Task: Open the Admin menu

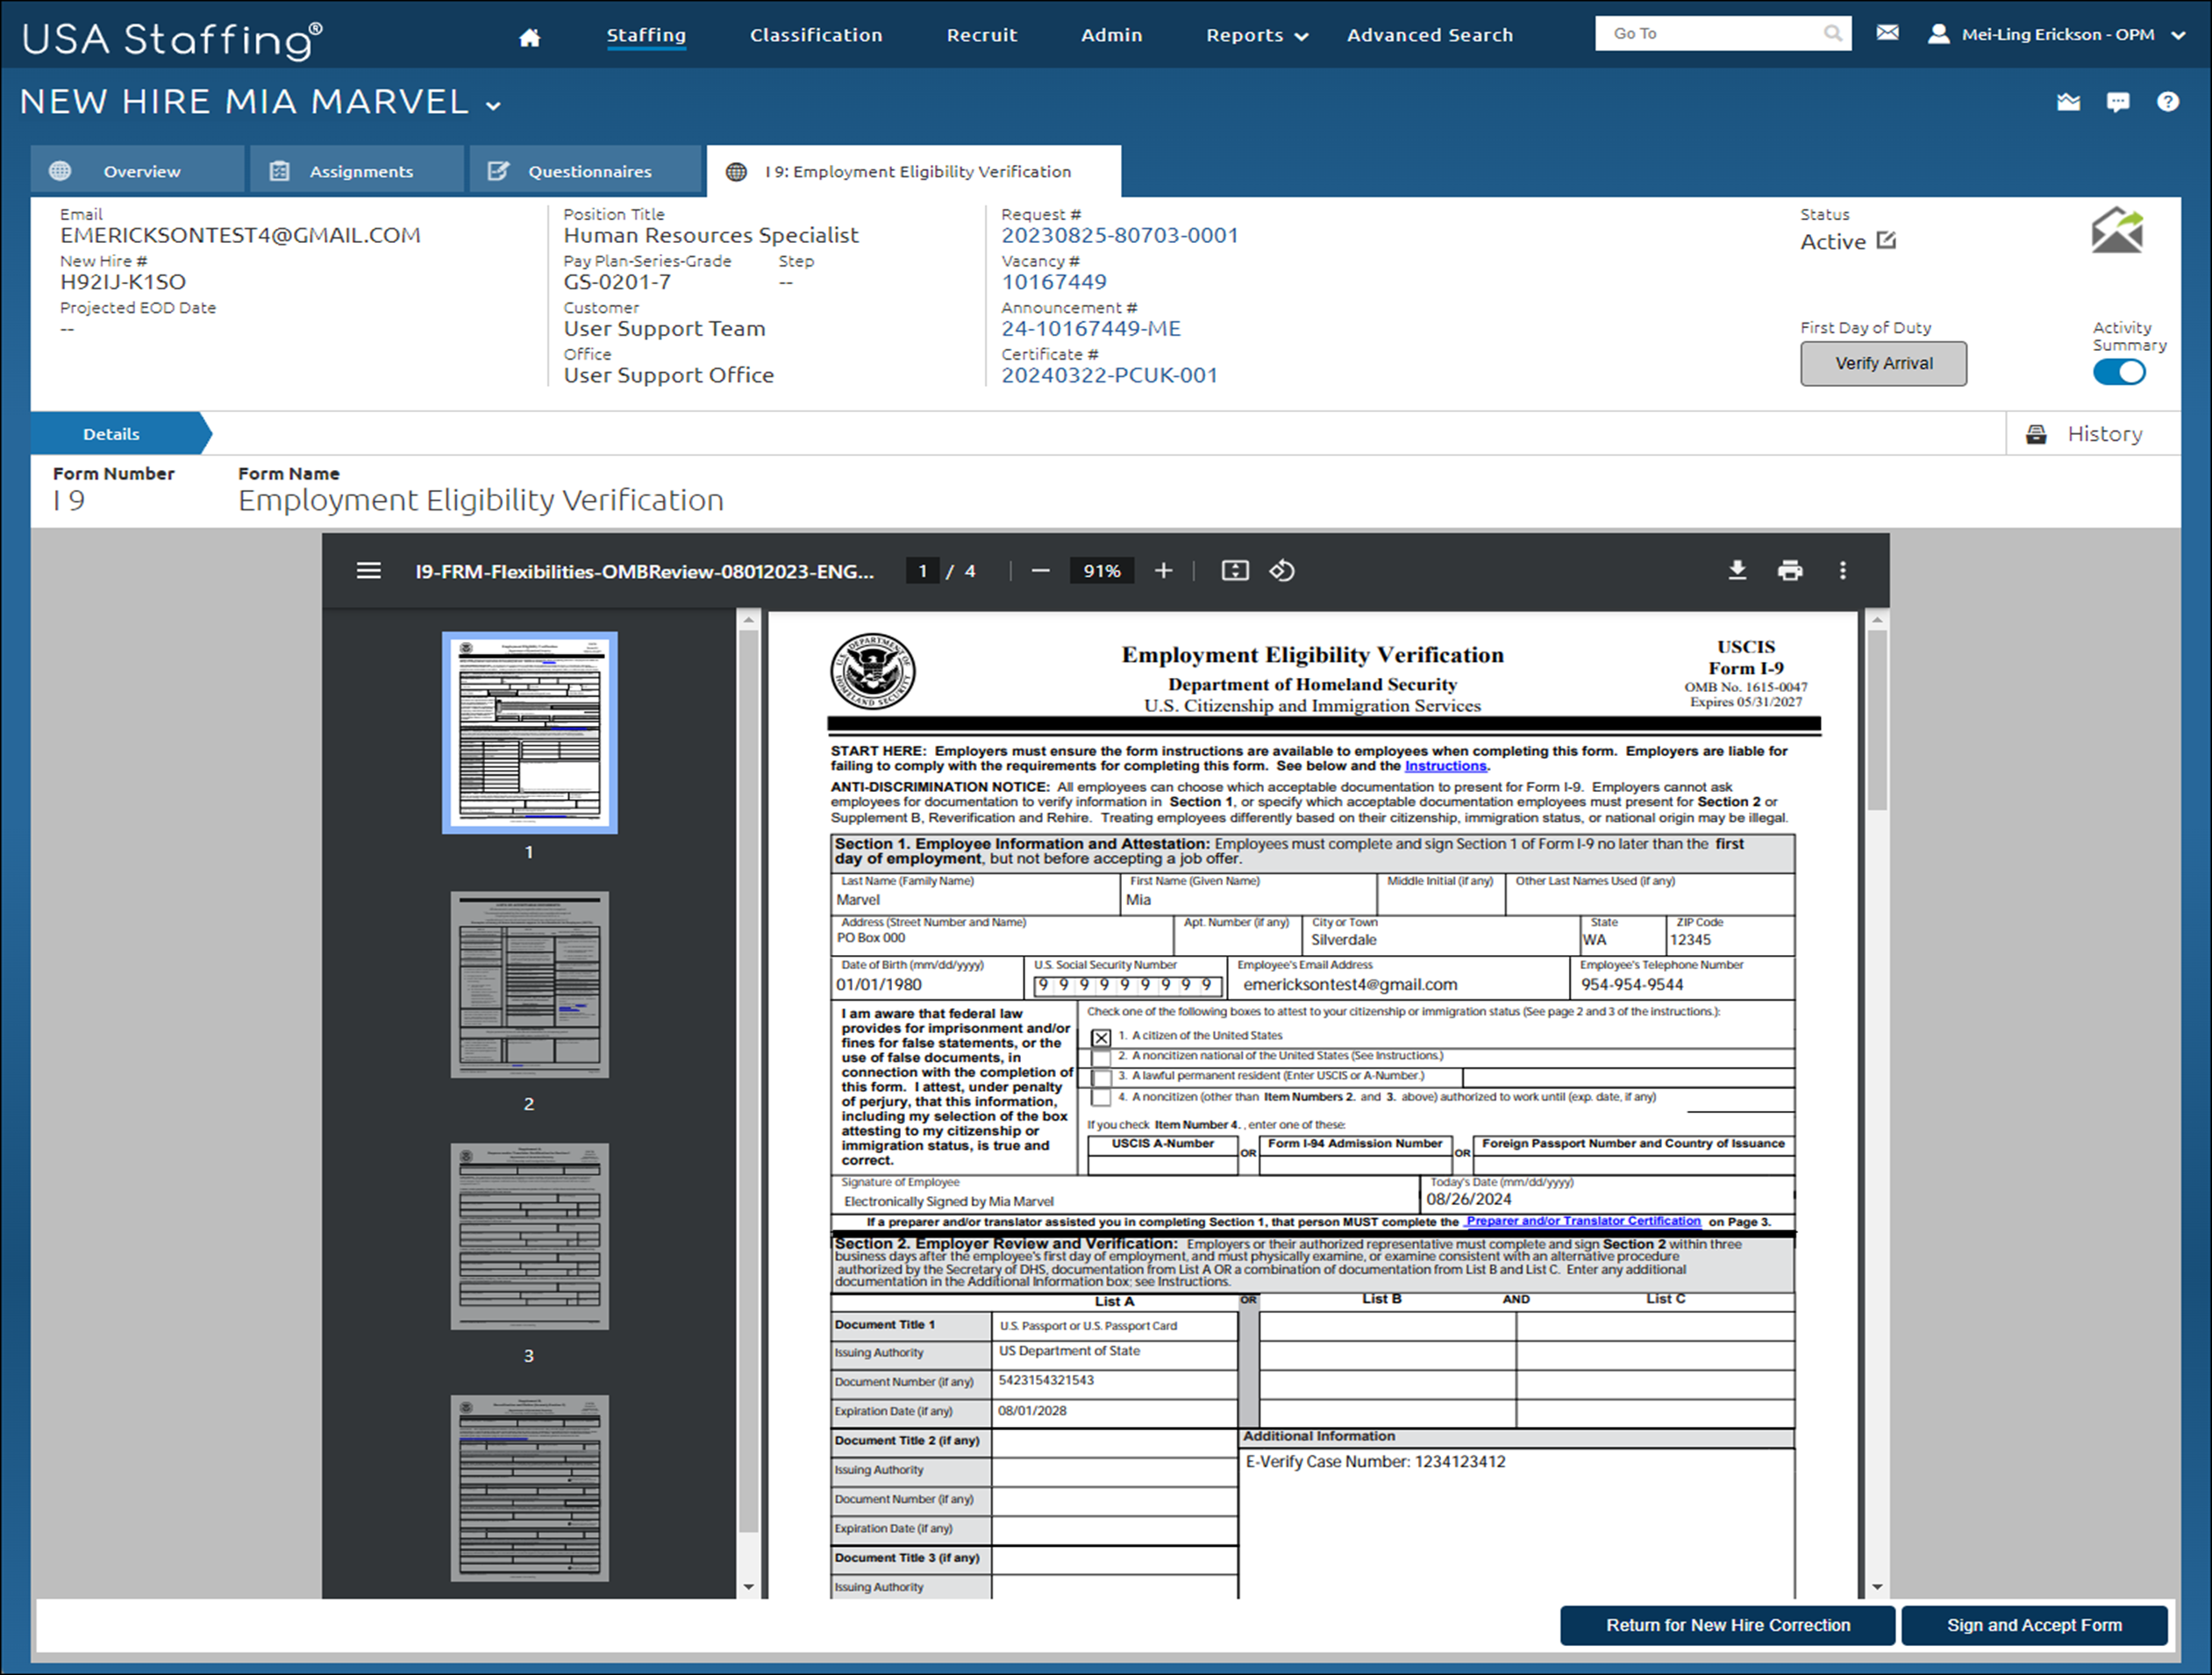Action: pyautogui.click(x=1111, y=35)
